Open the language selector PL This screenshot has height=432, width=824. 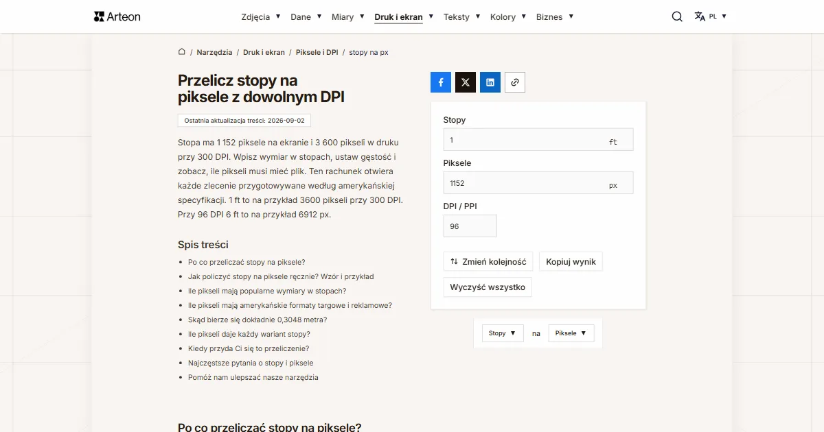tap(710, 16)
